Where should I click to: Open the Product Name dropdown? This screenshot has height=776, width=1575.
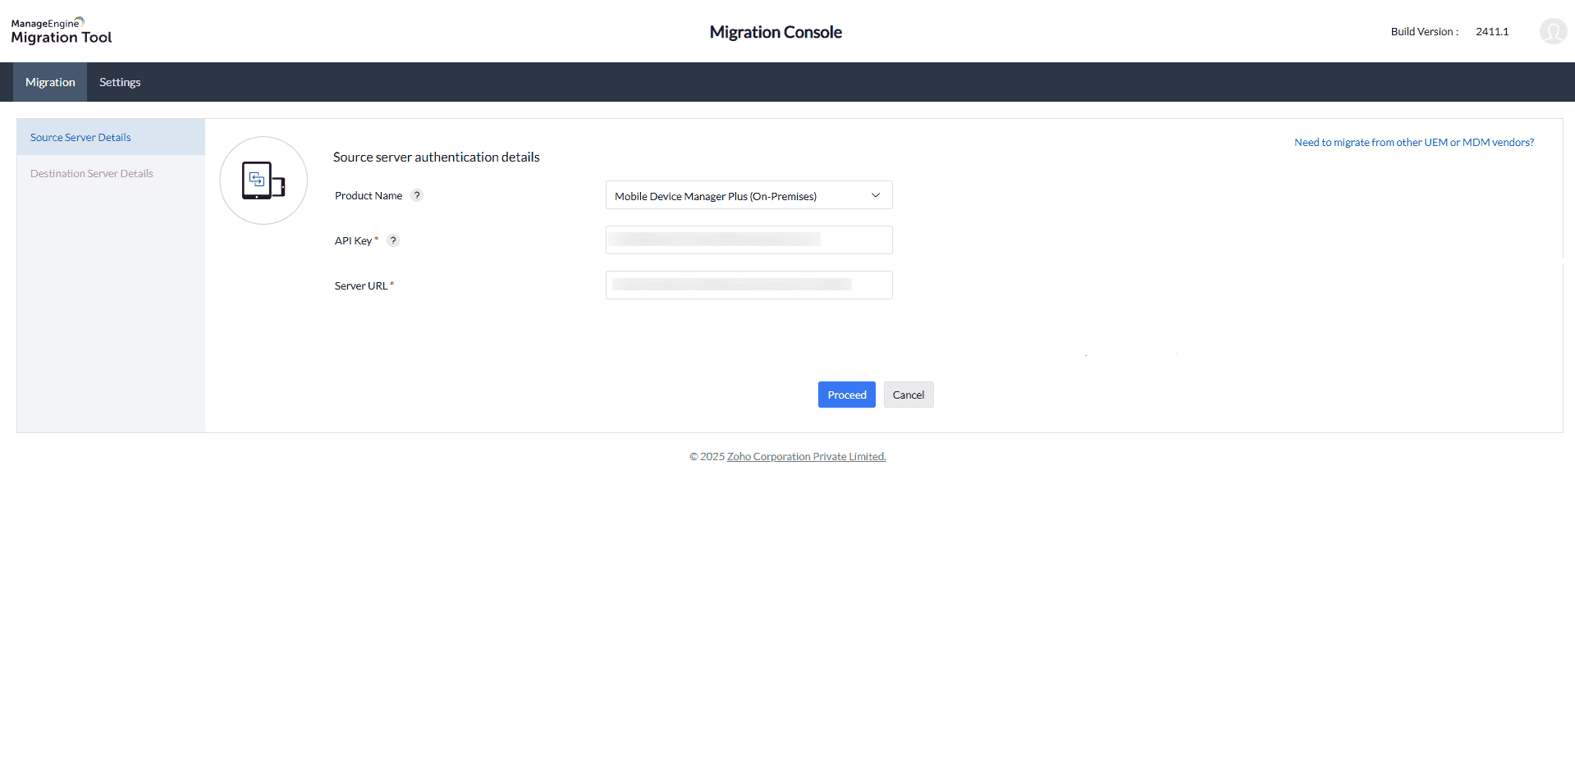(x=749, y=195)
